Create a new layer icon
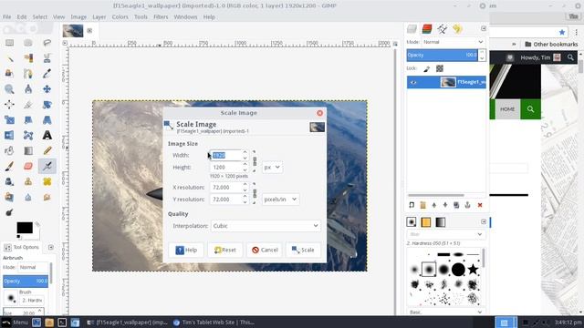This screenshot has height=328, width=584. (412, 205)
